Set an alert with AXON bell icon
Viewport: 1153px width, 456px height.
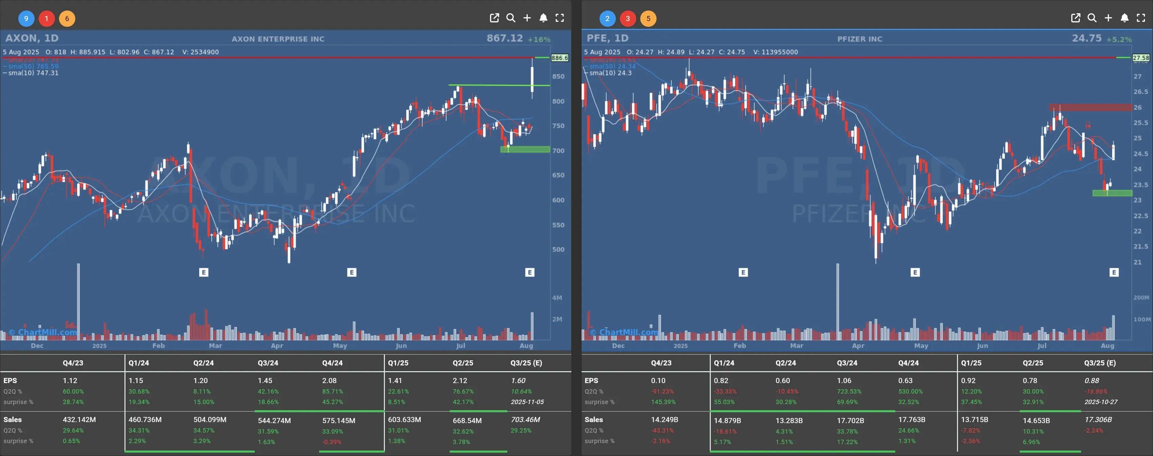543,18
